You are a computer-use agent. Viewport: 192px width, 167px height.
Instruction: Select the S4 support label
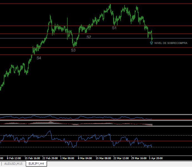click(x=39, y=58)
